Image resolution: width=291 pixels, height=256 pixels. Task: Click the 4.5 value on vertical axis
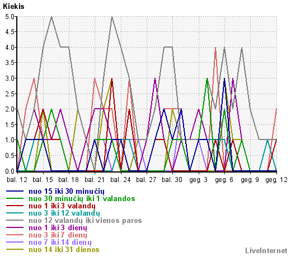[x=10, y=32]
